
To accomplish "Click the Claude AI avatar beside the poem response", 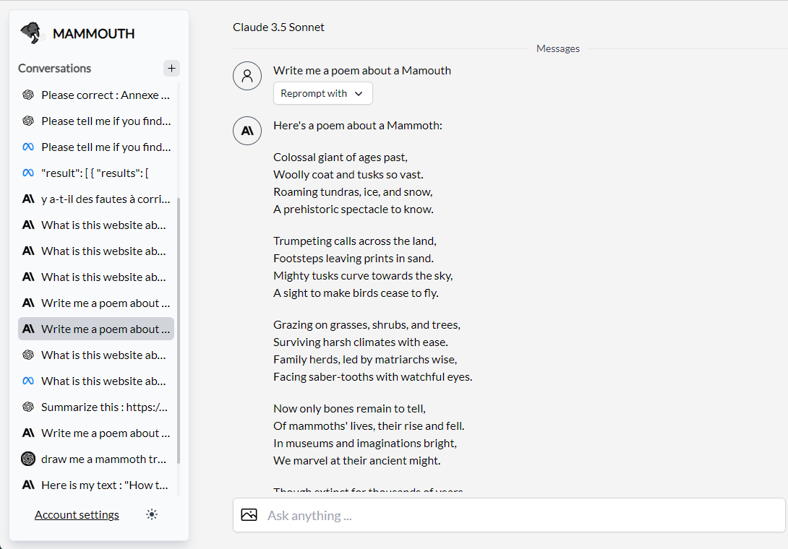I will tap(247, 131).
